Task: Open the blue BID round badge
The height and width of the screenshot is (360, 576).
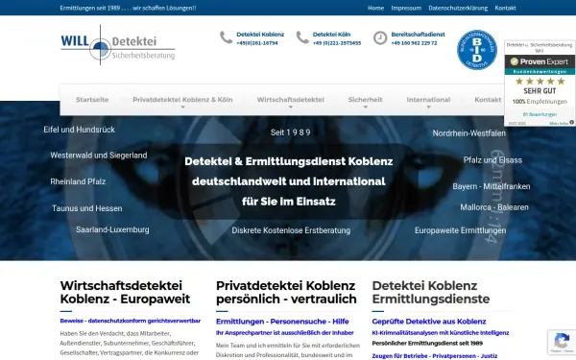Action: click(x=477, y=50)
